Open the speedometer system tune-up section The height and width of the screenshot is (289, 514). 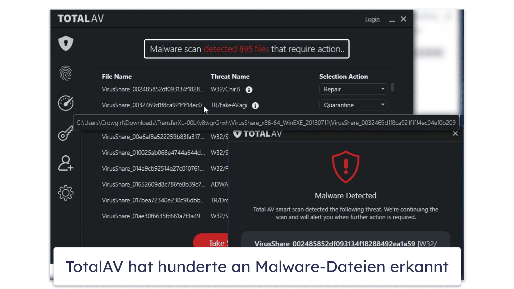(66, 103)
